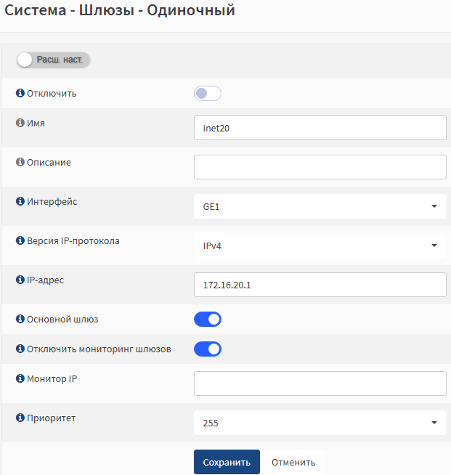451x475 pixels.
Task: Click the empty Монитор IP field
Action: click(x=320, y=383)
